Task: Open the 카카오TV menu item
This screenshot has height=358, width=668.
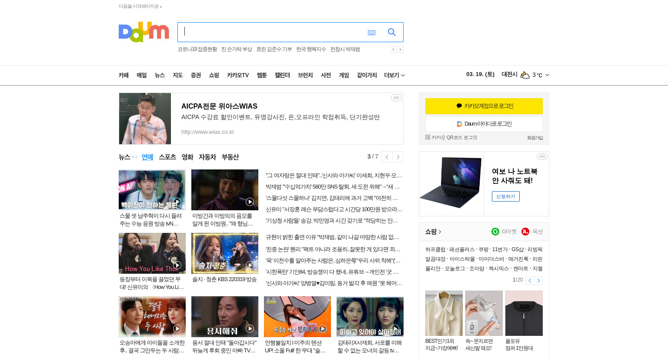Action: pos(238,75)
